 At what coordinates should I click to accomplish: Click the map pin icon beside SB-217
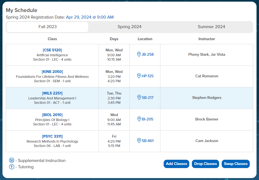[x=139, y=98]
